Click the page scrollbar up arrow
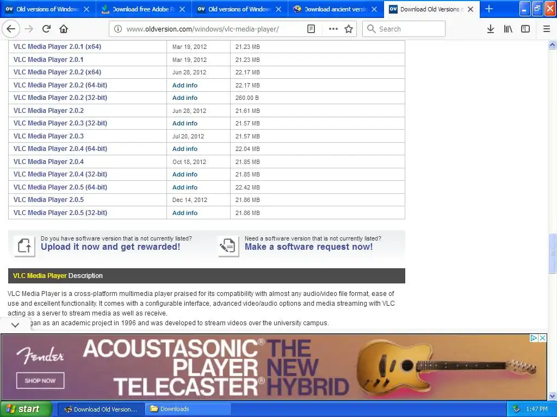Screen dimensions: 557x417 coord(552,45)
